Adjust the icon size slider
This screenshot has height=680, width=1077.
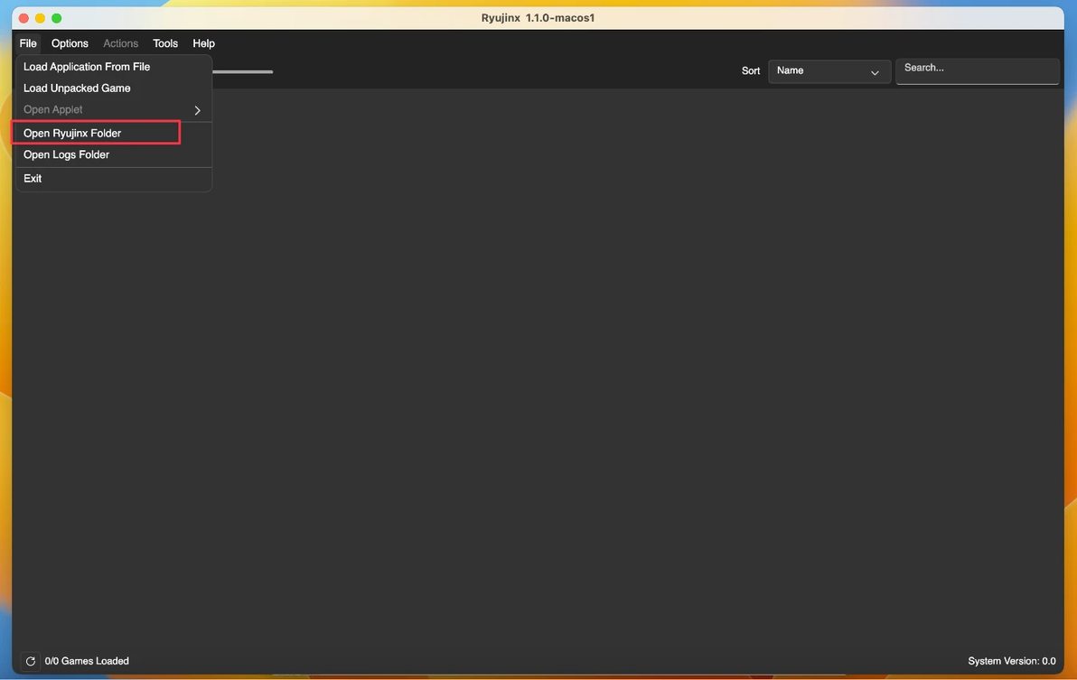coord(242,71)
